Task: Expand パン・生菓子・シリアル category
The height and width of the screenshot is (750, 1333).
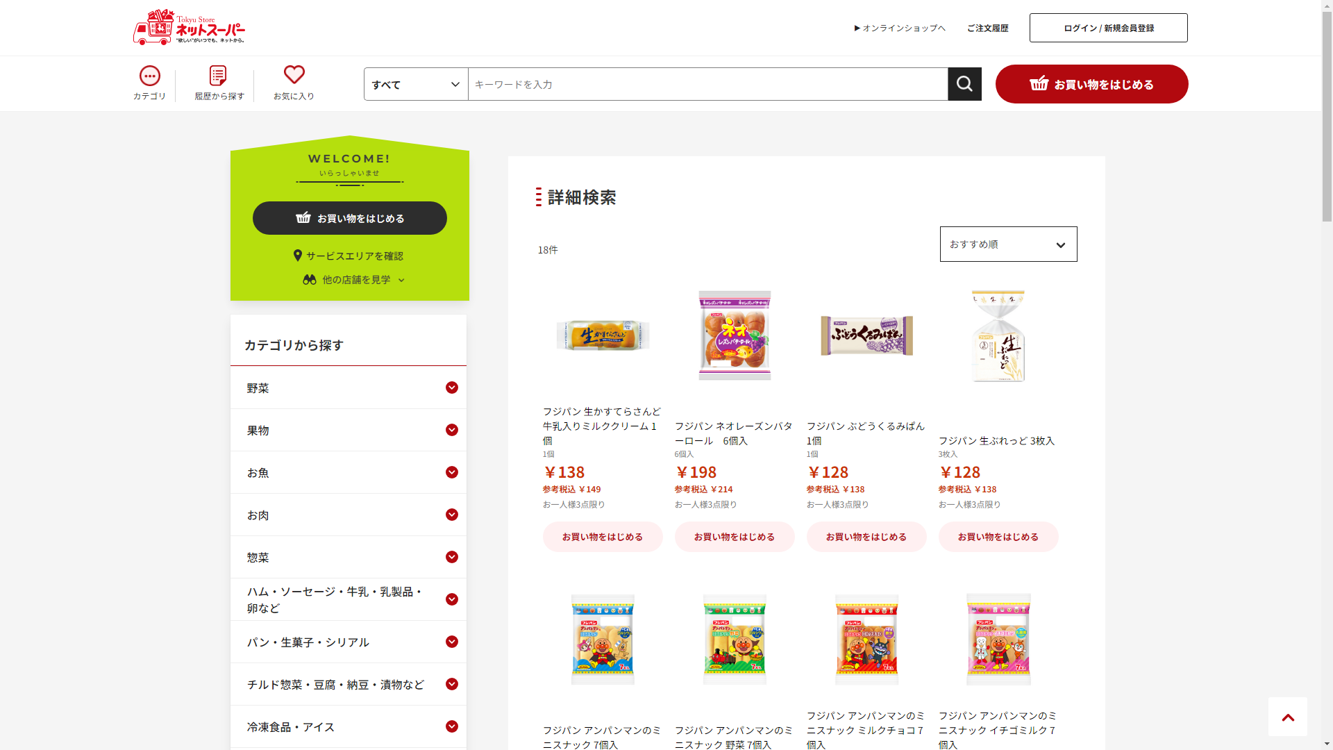Action: [x=349, y=642]
